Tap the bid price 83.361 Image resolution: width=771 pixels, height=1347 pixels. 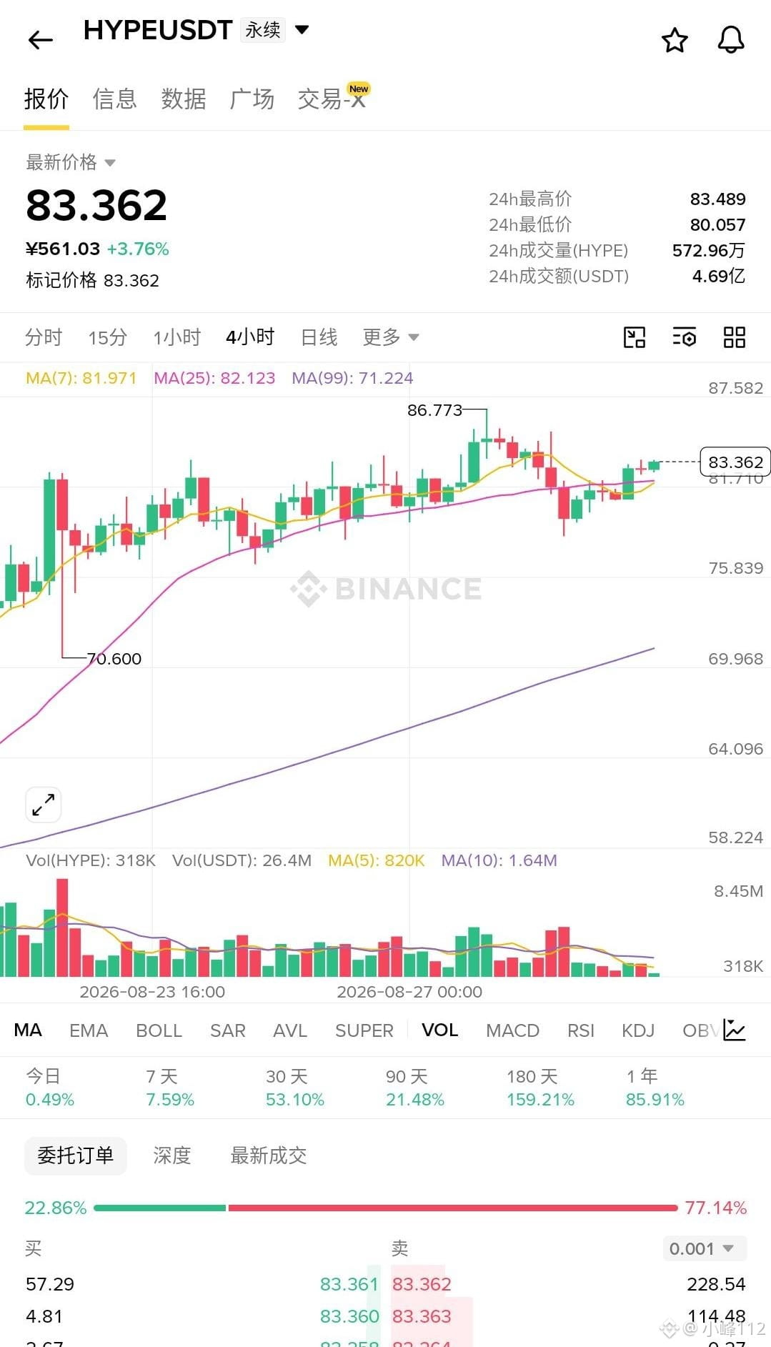[x=349, y=1284]
